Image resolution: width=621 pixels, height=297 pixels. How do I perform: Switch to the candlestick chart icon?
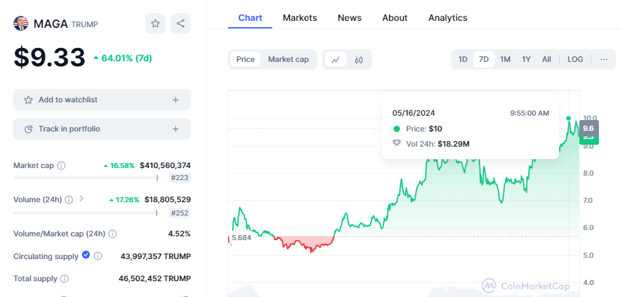tap(359, 60)
